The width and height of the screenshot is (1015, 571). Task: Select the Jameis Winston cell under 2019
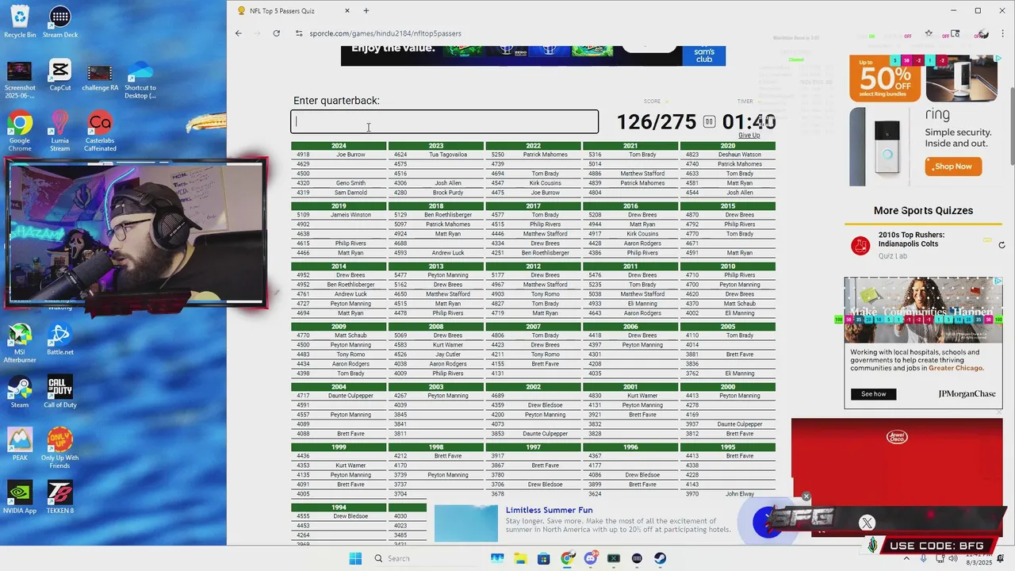(350, 215)
